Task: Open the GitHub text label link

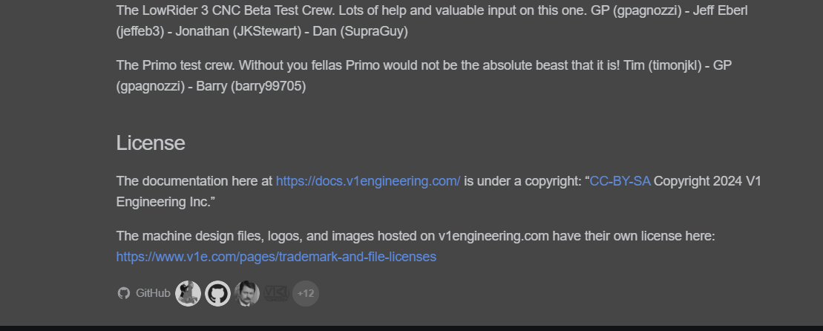Action: tap(153, 293)
